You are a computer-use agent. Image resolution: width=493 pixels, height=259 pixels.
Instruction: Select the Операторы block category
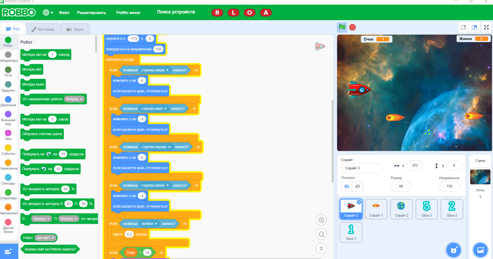pyautogui.click(x=8, y=195)
